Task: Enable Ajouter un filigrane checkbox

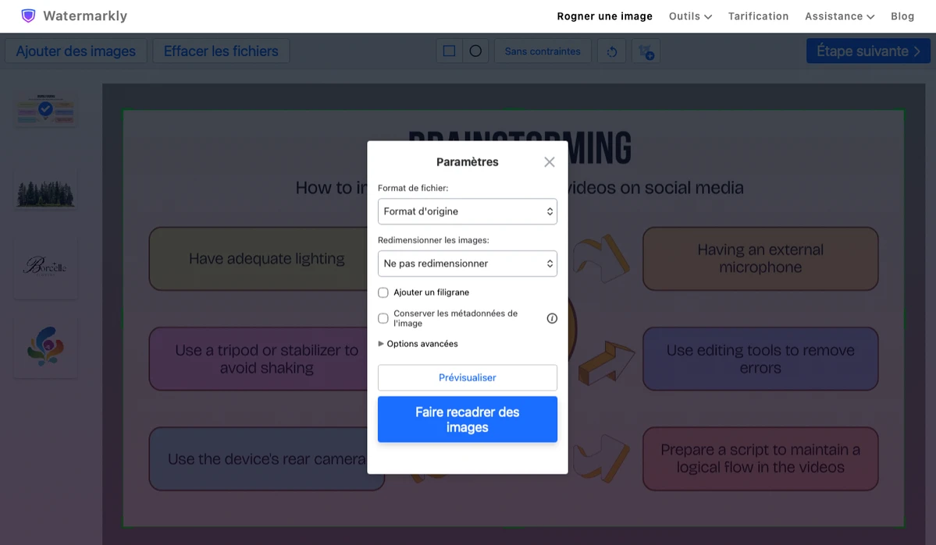Action: tap(383, 293)
